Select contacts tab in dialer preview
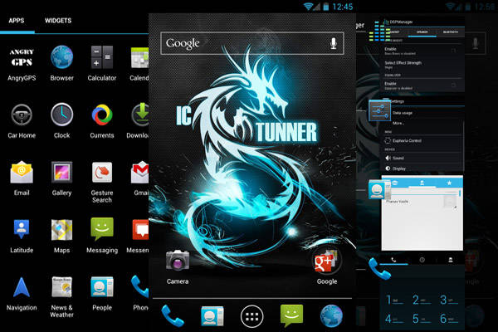The image size is (498, 332). click(451, 260)
